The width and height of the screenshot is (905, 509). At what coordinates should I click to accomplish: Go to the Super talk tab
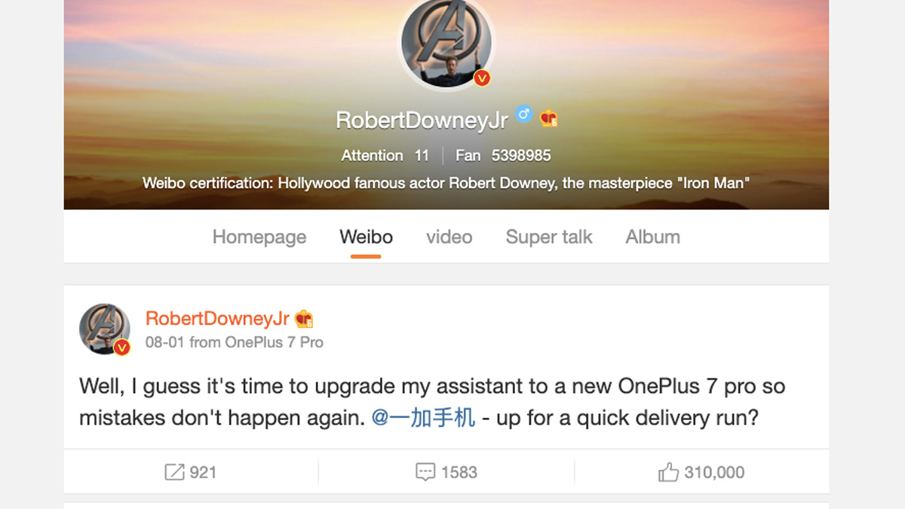point(549,237)
